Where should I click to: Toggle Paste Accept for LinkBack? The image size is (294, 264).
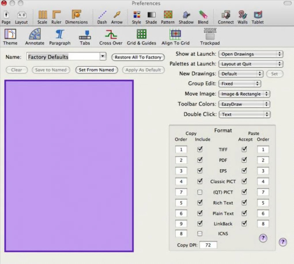pyautogui.click(x=244, y=223)
